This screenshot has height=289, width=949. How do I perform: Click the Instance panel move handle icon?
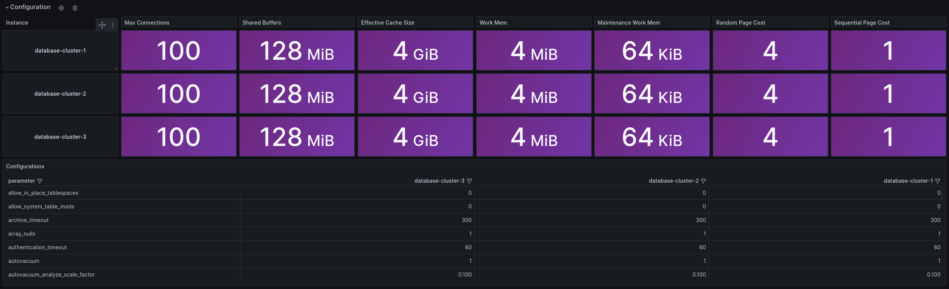click(102, 25)
